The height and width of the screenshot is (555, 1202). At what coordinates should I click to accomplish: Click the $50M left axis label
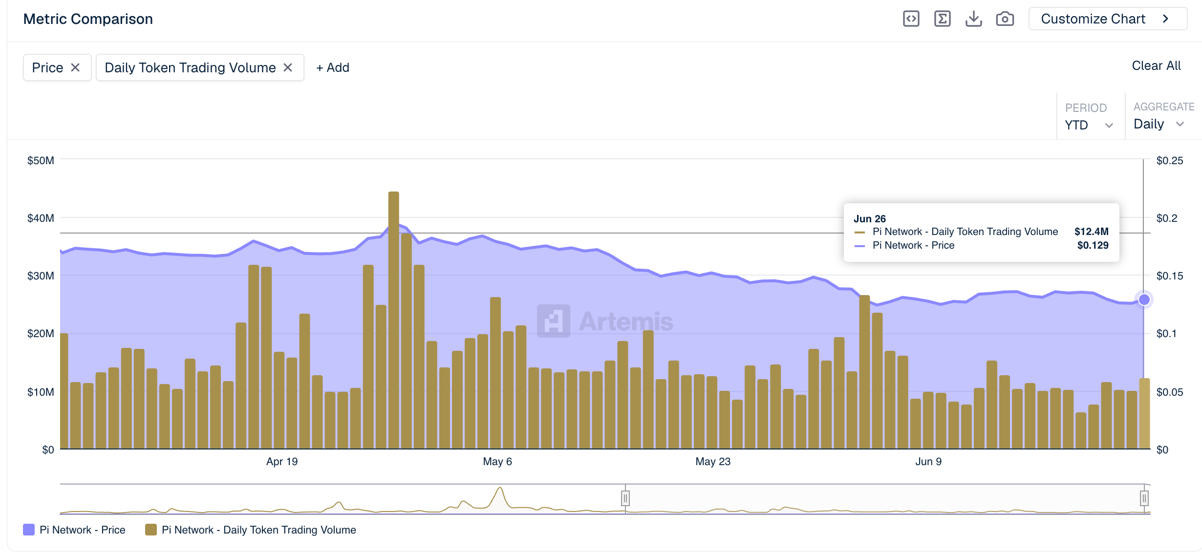(41, 161)
